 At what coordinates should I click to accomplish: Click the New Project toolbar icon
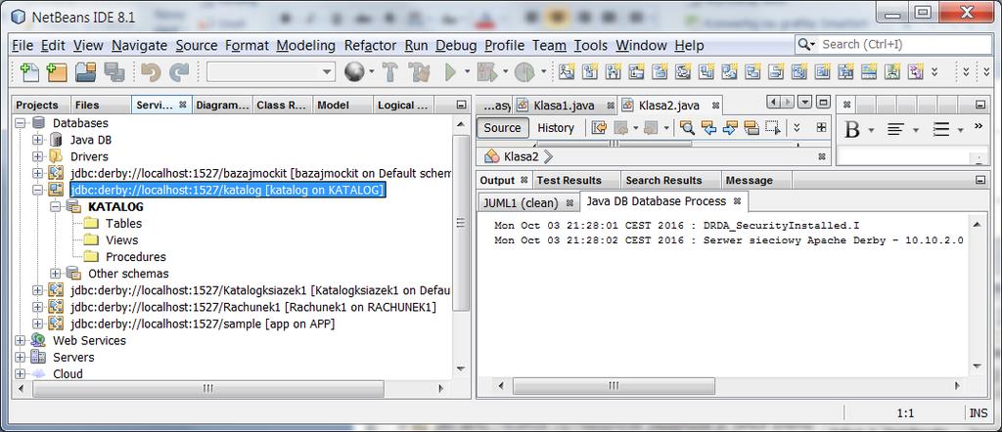coord(57,72)
